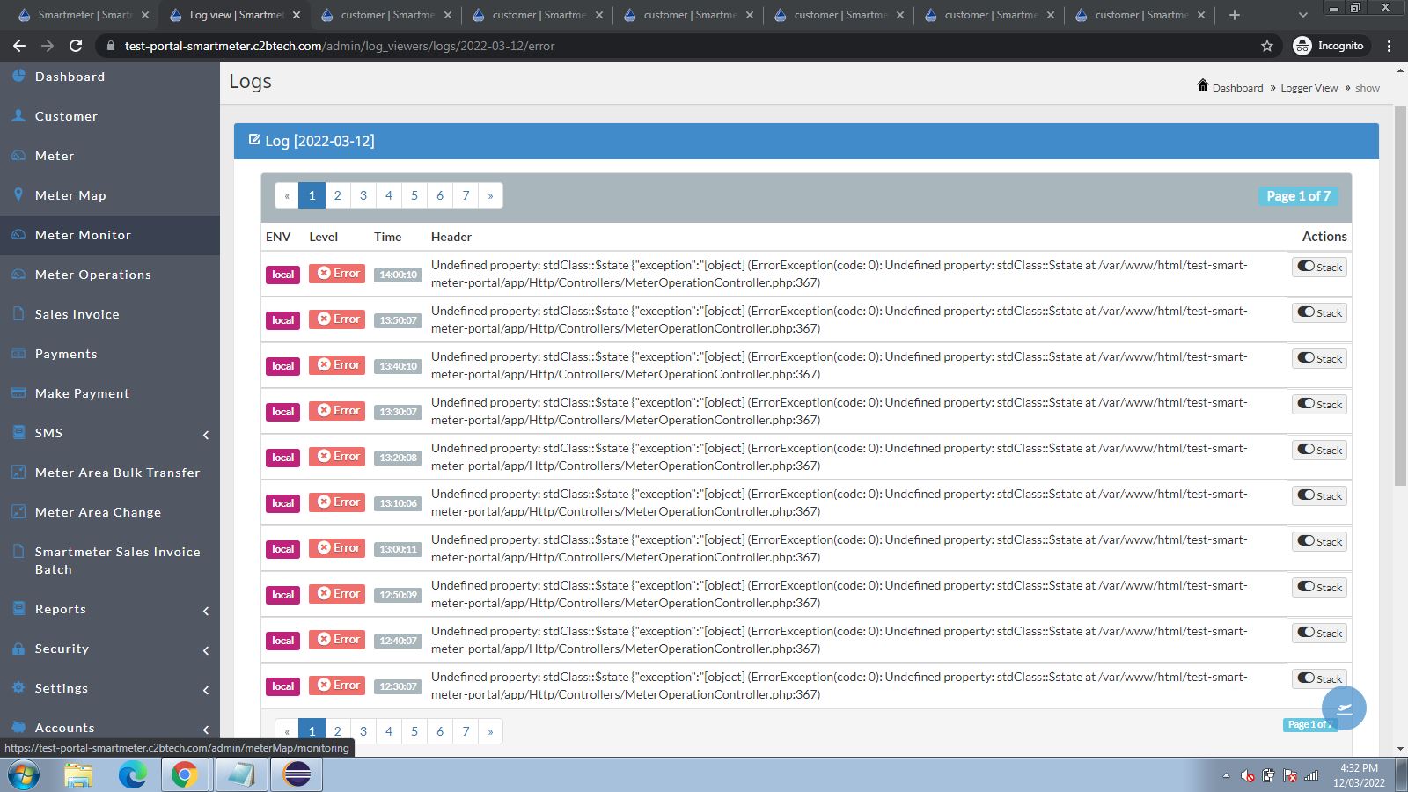The image size is (1408, 792).
Task: Toggle Stack for the 13:30:07 error
Action: tap(1319, 404)
